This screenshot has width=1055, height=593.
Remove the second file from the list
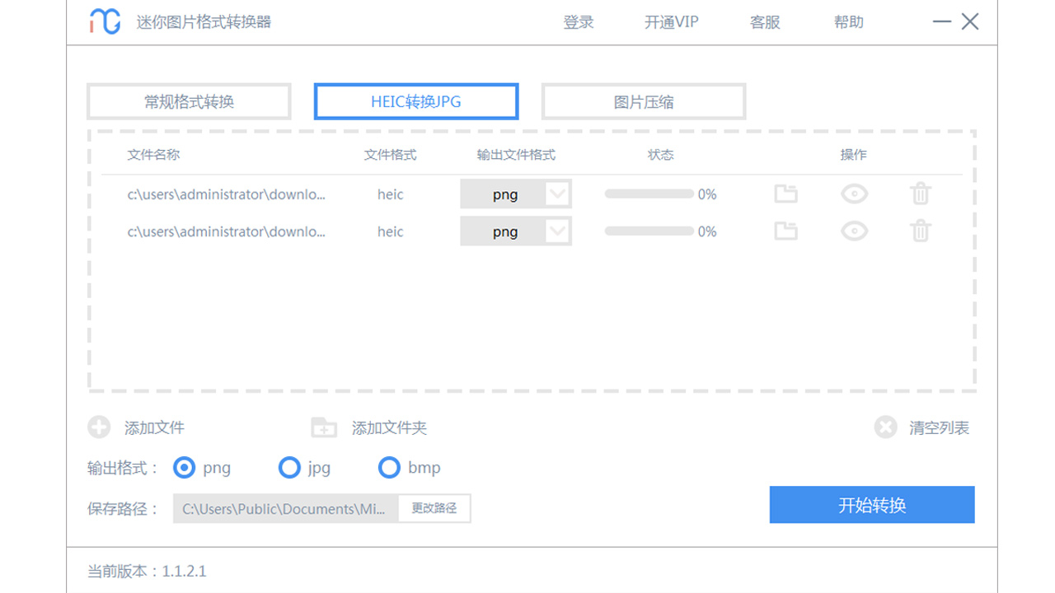921,231
